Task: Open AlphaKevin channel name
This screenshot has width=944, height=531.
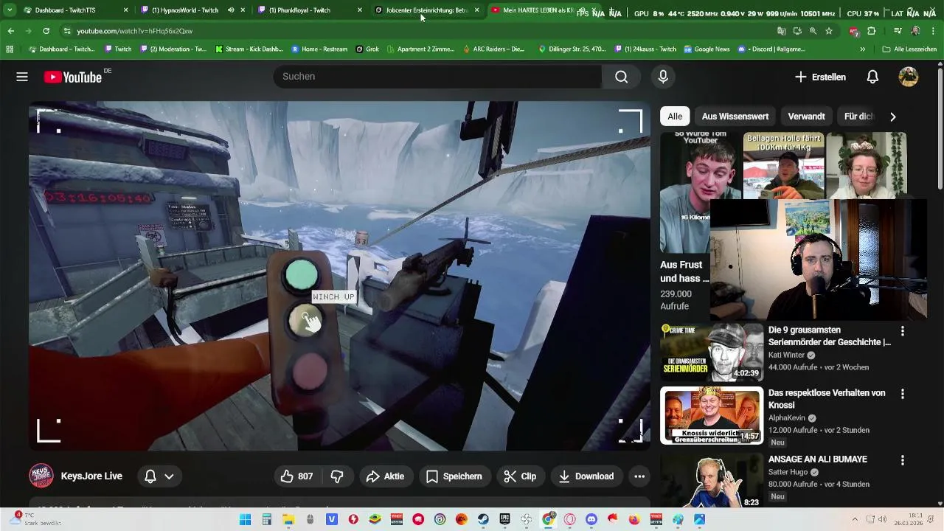Action: tap(787, 418)
